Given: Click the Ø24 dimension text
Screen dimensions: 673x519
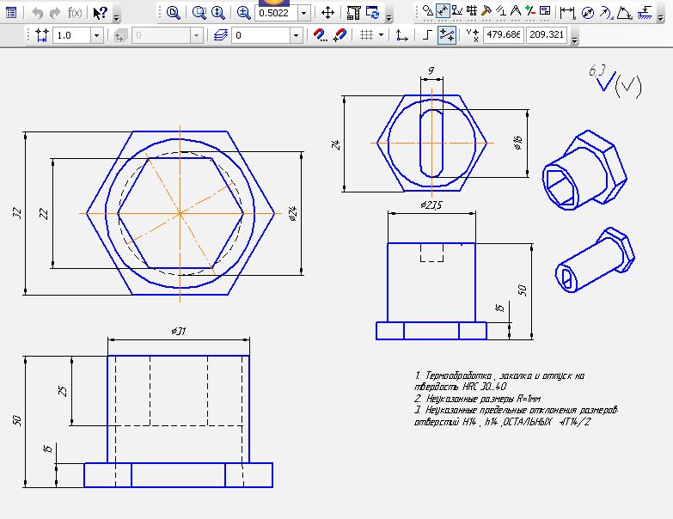Looking at the screenshot, I should coord(293,213).
